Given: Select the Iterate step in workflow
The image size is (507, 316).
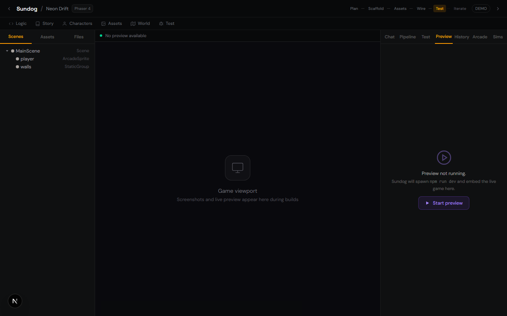Looking at the screenshot, I should click(x=460, y=9).
